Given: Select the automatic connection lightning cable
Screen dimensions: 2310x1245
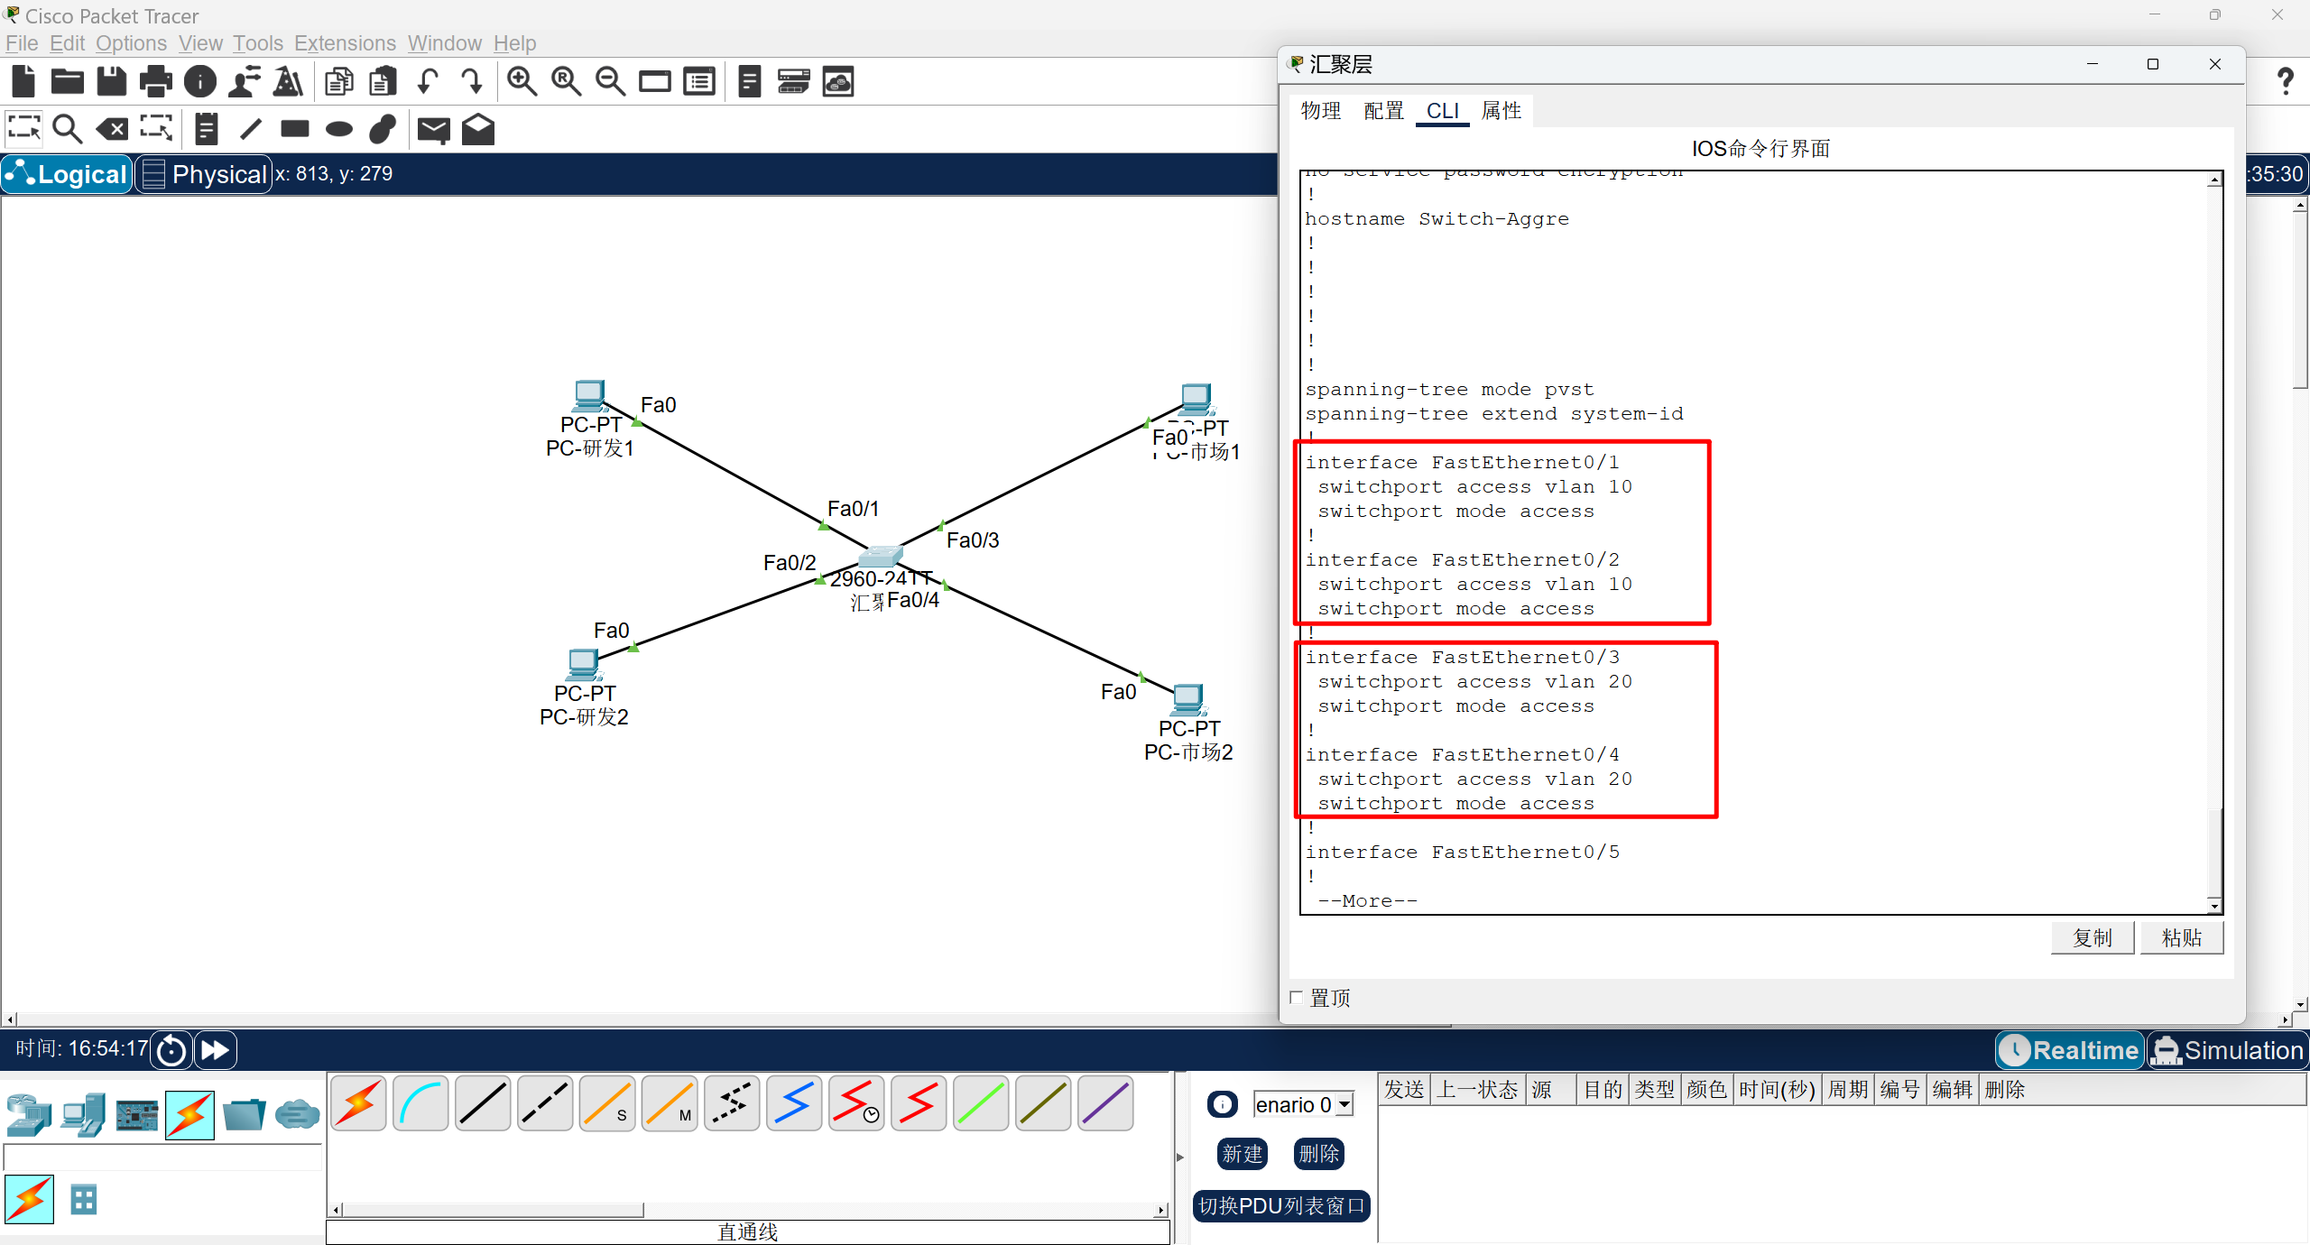Looking at the screenshot, I should pos(359,1103).
